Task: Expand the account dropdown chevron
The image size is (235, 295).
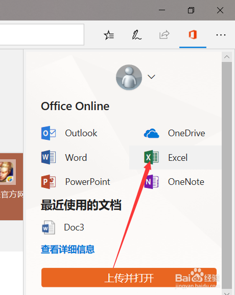Action: (x=151, y=77)
